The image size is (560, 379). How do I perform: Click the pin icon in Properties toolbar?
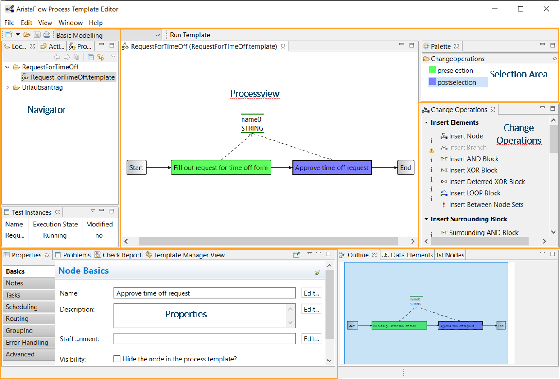pyautogui.click(x=296, y=255)
